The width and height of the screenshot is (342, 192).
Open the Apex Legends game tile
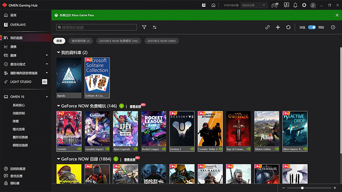point(125,131)
